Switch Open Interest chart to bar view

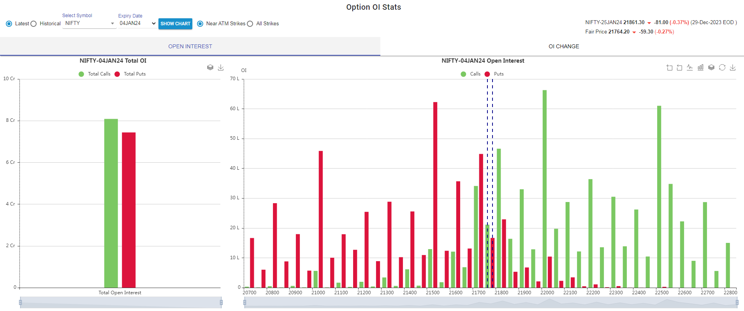coord(700,68)
